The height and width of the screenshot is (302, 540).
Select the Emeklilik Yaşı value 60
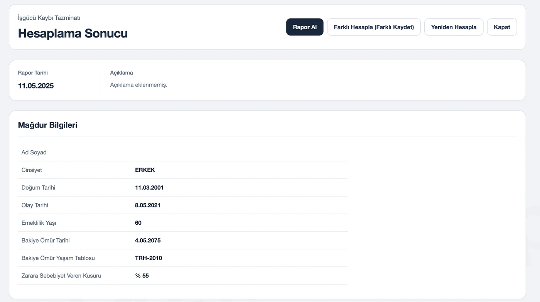coord(138,223)
